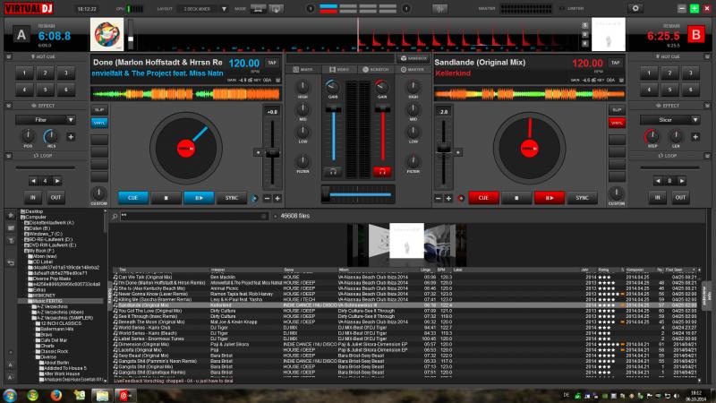The height and width of the screenshot is (403, 716).
Task: Start play on the right deck
Action: [550, 197]
